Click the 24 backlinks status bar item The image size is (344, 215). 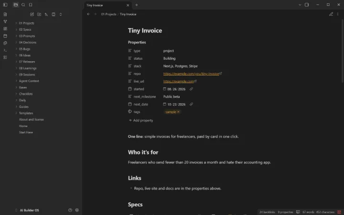(x=267, y=212)
